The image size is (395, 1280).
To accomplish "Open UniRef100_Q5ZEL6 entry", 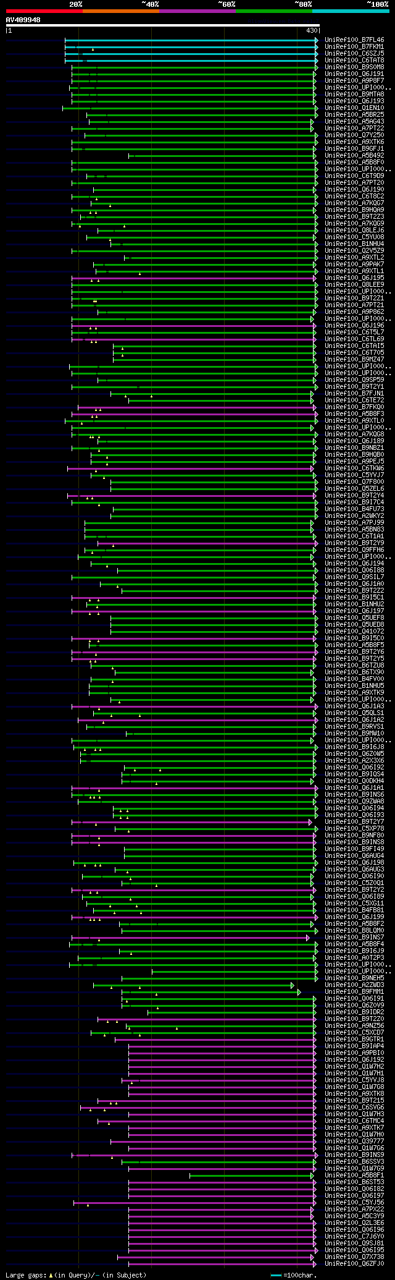I will pos(354,489).
